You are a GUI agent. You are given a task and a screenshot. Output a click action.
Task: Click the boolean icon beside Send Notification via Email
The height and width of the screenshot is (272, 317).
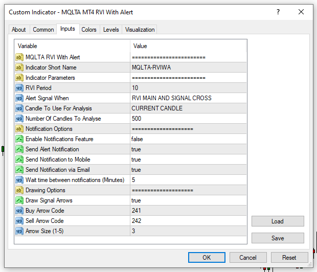[x=19, y=170]
